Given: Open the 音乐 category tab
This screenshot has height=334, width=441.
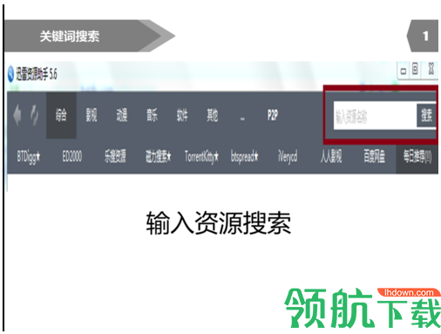Looking at the screenshot, I should coord(152,115).
